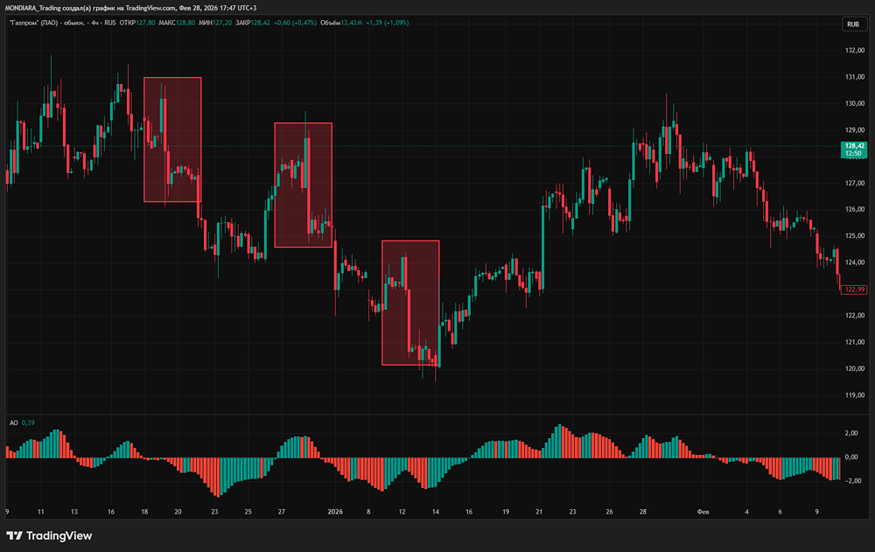The height and width of the screenshot is (552, 875).
Task: Click the 120,00 price axis label
Action: [855, 368]
